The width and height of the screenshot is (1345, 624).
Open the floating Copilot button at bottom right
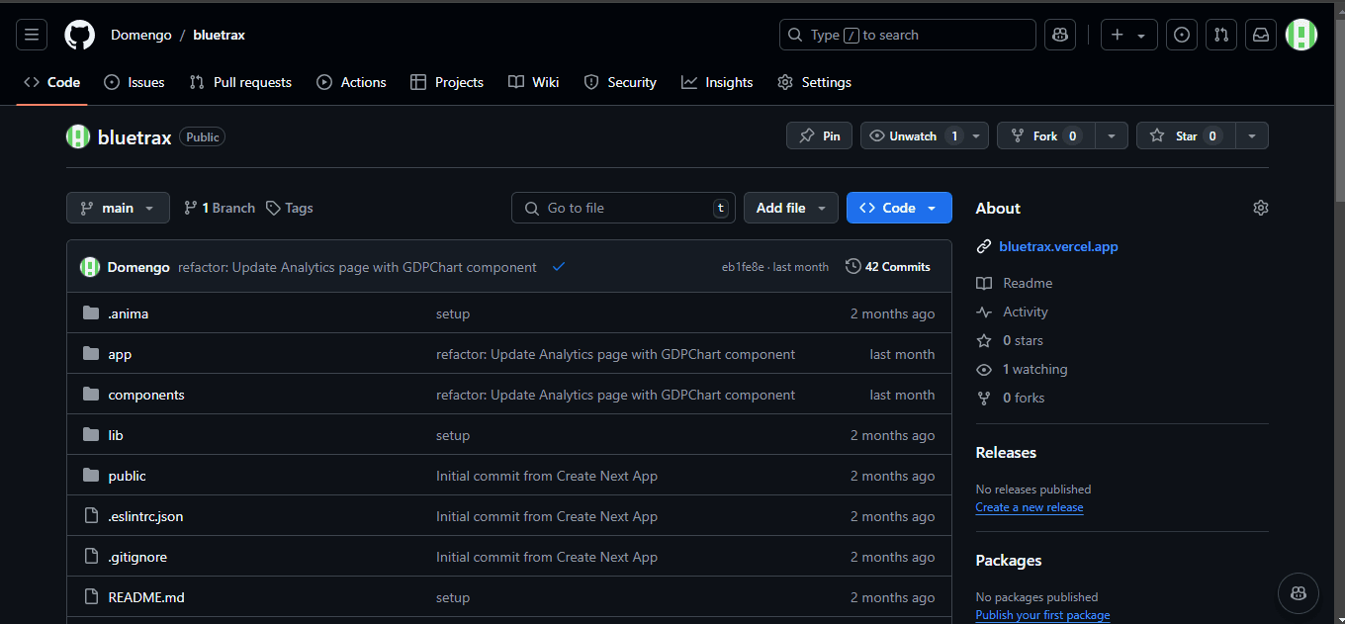(1298, 592)
